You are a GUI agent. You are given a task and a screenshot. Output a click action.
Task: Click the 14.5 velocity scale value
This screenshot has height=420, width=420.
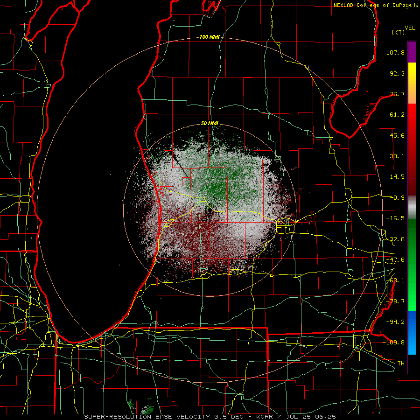[397, 177]
